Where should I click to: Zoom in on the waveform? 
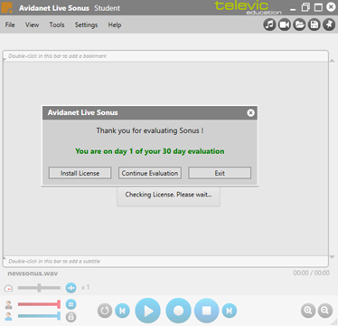click(x=308, y=311)
